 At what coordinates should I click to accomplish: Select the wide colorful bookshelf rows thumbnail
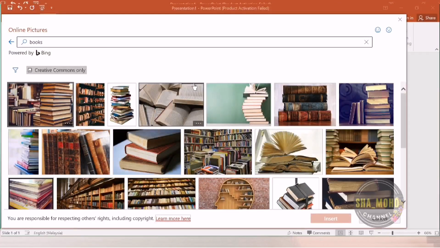pyautogui.click(x=161, y=194)
